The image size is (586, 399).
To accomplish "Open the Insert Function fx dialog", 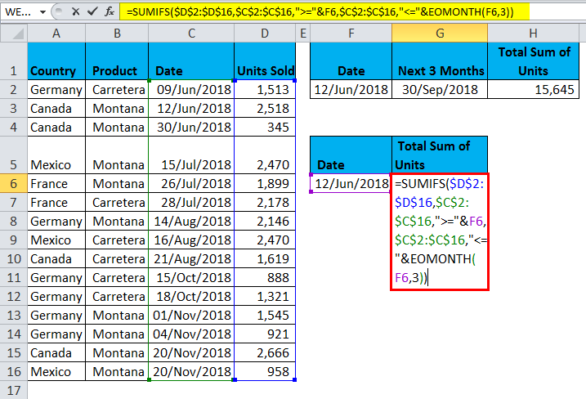I will (x=110, y=12).
